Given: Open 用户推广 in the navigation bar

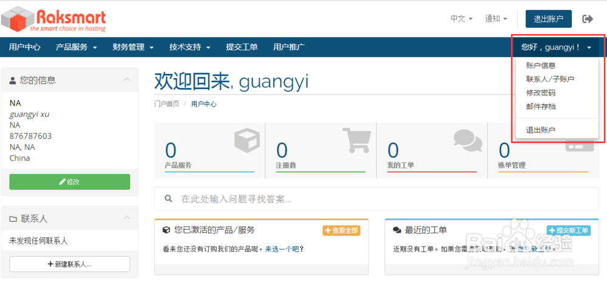Looking at the screenshot, I should click(289, 47).
